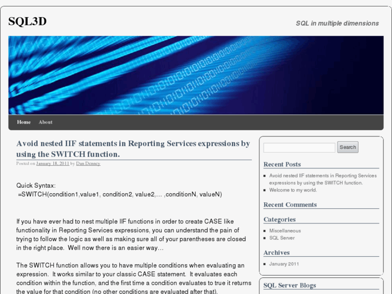Click the =SWITCH(condition1,value1...) syntax line
Viewport: 392px width, 294px height.
coord(120,194)
